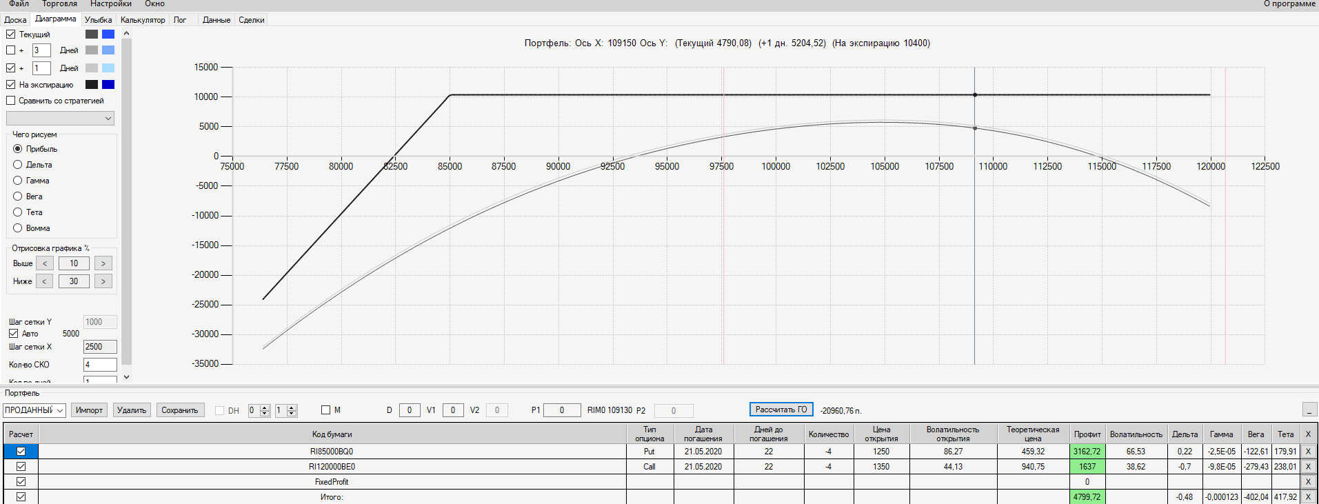The width and height of the screenshot is (1319, 504).
Task: Tick the M checkbox in the portfolio bar
Action: click(325, 410)
